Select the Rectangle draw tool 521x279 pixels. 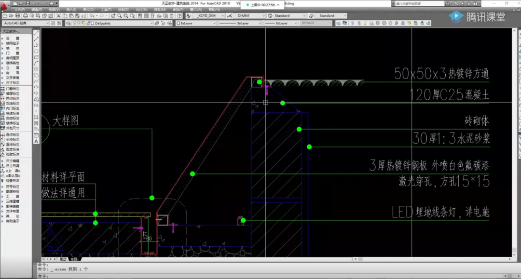[36, 57]
